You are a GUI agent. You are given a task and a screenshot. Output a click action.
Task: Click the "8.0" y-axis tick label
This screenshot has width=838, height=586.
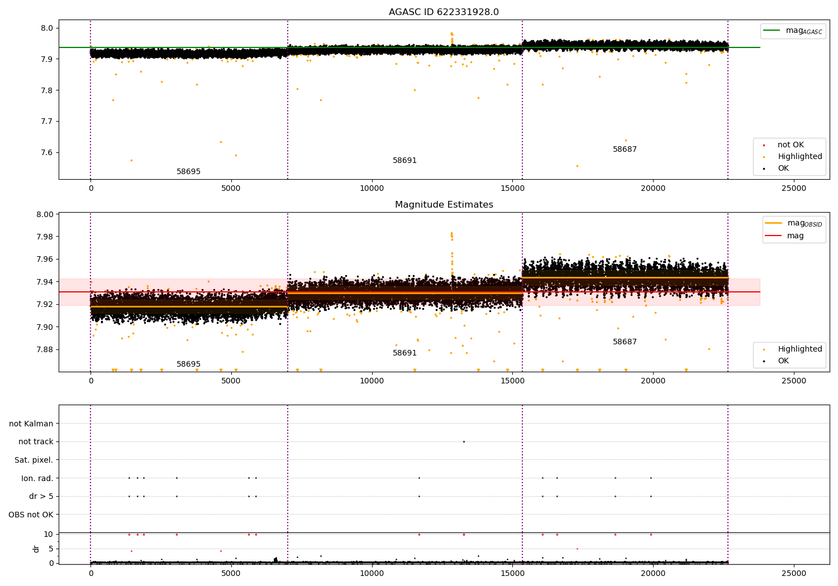click(46, 28)
